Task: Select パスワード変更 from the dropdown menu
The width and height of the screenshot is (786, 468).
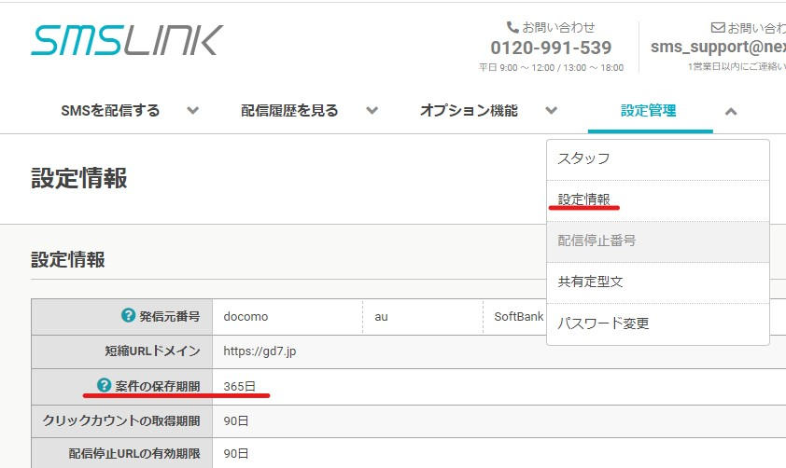Action: tap(658, 323)
